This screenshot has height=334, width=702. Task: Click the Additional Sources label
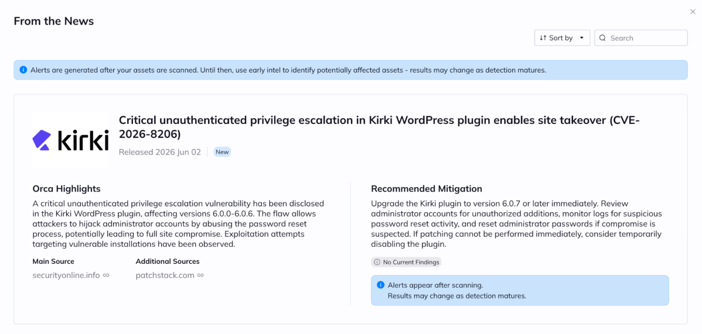pyautogui.click(x=168, y=261)
